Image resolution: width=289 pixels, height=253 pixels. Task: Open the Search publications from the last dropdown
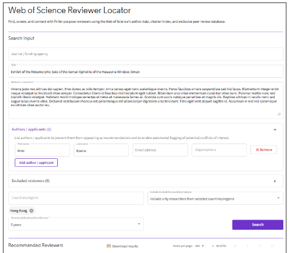[76, 224]
